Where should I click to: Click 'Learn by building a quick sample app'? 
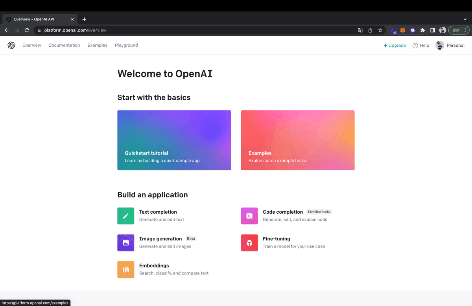pyautogui.click(x=162, y=161)
